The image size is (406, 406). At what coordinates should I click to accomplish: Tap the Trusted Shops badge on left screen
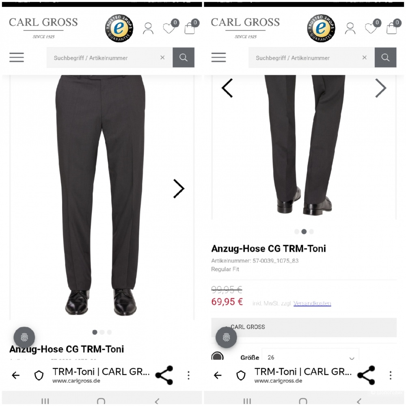click(x=119, y=28)
